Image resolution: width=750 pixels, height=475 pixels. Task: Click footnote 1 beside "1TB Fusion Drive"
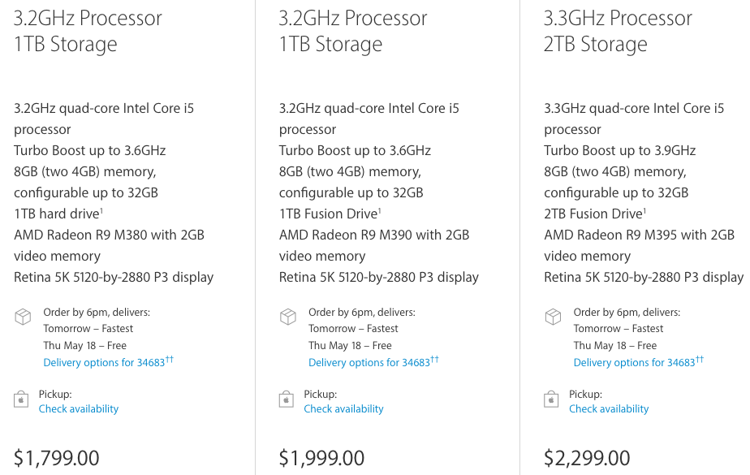click(380, 210)
